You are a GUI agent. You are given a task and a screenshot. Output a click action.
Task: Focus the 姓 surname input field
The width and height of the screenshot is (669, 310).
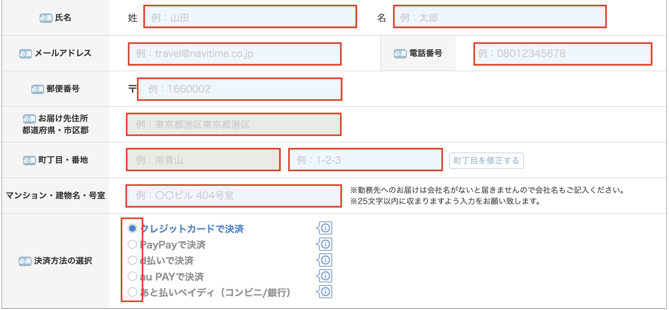[x=250, y=17]
